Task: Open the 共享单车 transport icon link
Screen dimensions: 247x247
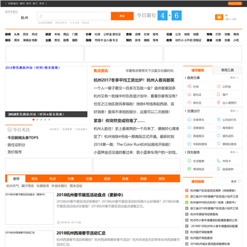Action: pos(189,119)
